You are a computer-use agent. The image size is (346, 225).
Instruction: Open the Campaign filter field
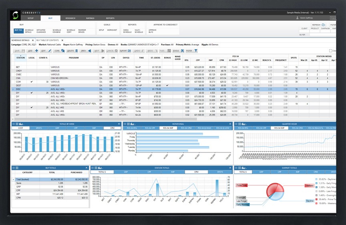[326, 31]
